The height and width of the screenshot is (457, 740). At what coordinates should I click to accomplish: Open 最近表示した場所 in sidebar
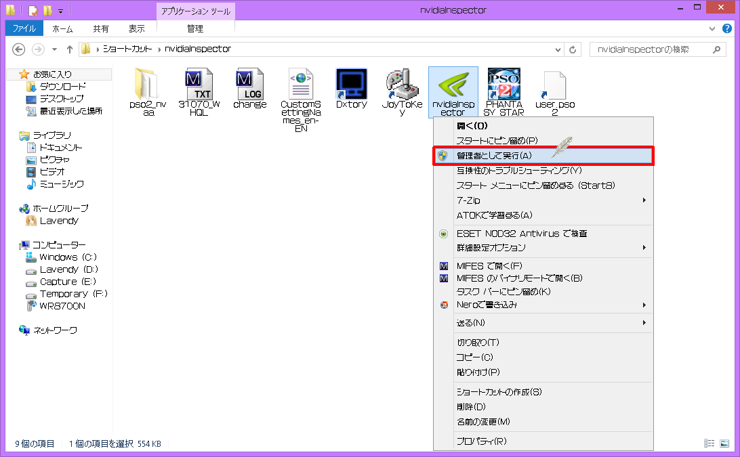click(x=70, y=111)
